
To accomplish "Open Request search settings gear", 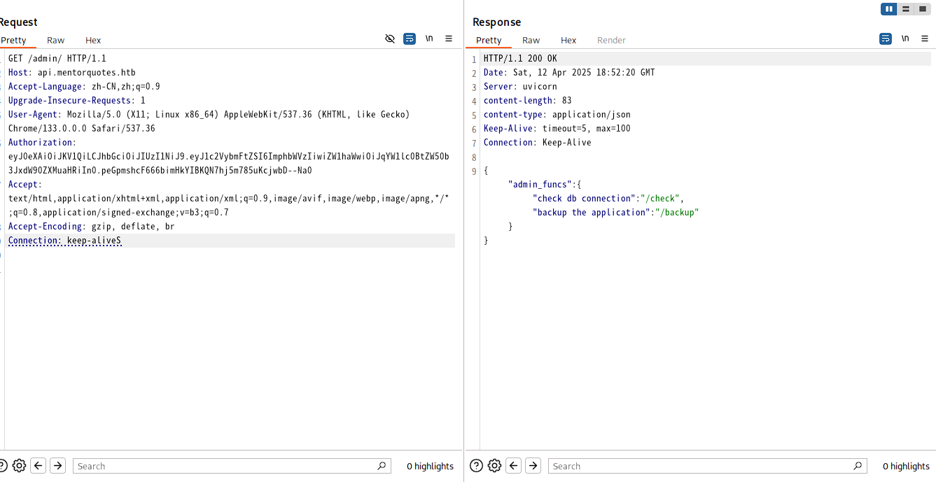I will (20, 466).
